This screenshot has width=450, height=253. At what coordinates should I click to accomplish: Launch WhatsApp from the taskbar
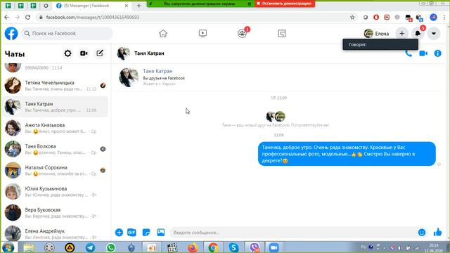click(111, 247)
